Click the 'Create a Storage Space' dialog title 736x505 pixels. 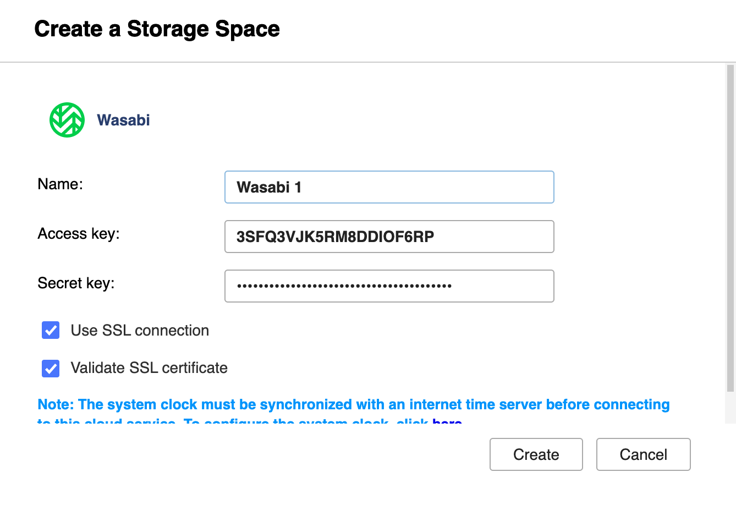tap(157, 29)
